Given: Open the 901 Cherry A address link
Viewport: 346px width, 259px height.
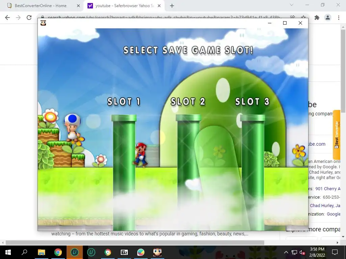Looking at the screenshot, I should [x=328, y=189].
